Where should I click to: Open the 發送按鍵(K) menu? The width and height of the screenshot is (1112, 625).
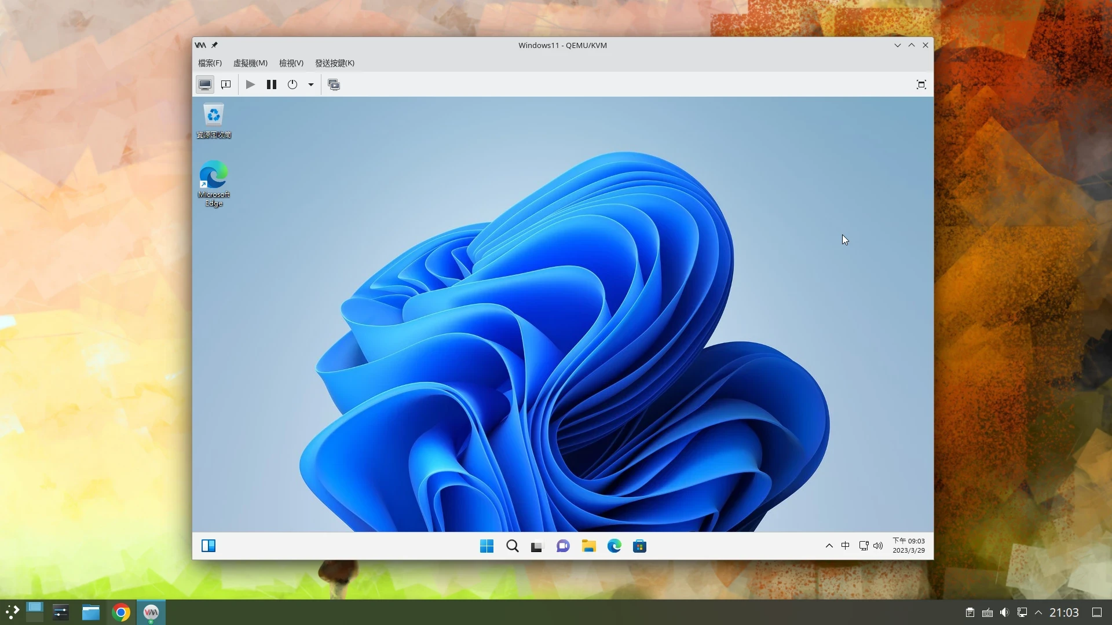(x=334, y=63)
